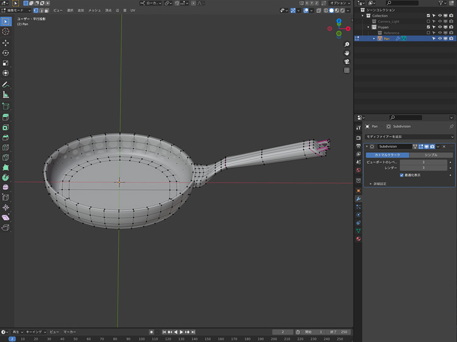Open the 編集モード mode dropdown
The width and height of the screenshot is (457, 342).
[15, 10]
